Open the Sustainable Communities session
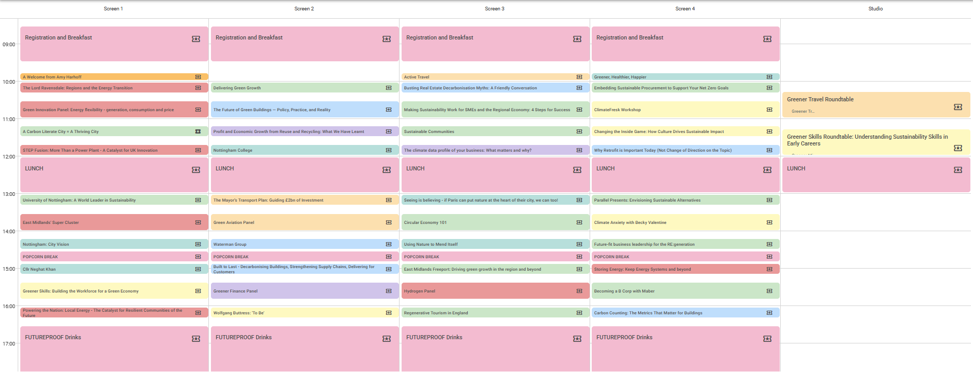Screen dimensions: 973x372 pos(484,131)
